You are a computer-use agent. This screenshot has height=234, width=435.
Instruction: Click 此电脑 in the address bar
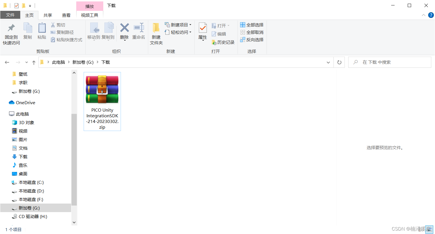(x=58, y=62)
